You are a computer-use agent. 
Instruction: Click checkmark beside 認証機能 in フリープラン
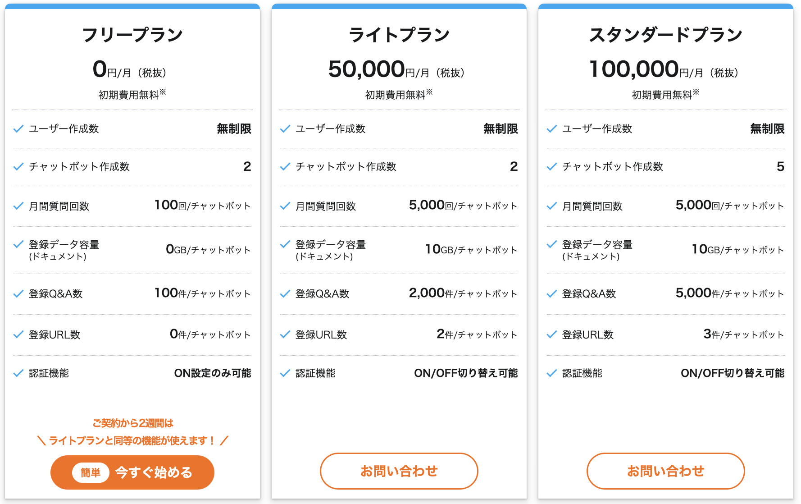click(18, 373)
